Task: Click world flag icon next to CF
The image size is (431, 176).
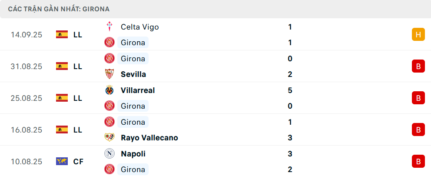Action: click(62, 162)
